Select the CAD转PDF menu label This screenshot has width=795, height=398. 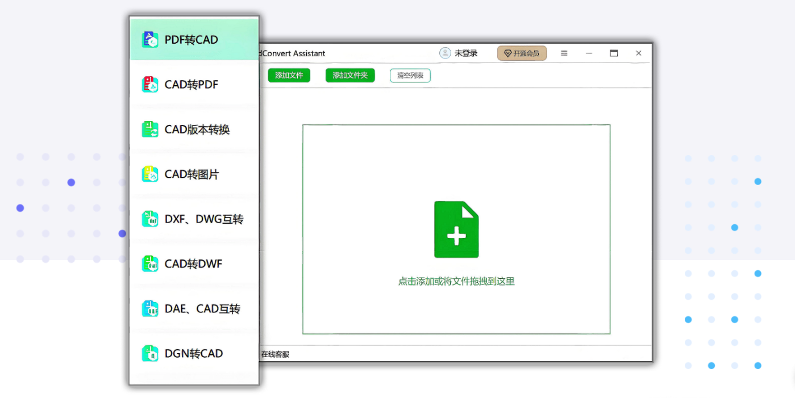point(192,85)
